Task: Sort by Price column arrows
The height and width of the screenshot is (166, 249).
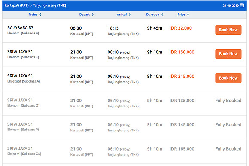Action: [x=188, y=15]
